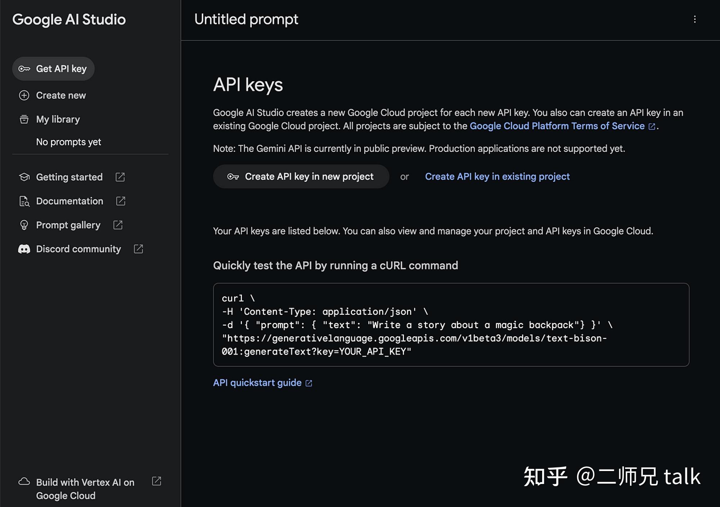This screenshot has height=507, width=720.
Task: Select the Prompt gallery lightbulb icon
Action: tap(24, 225)
